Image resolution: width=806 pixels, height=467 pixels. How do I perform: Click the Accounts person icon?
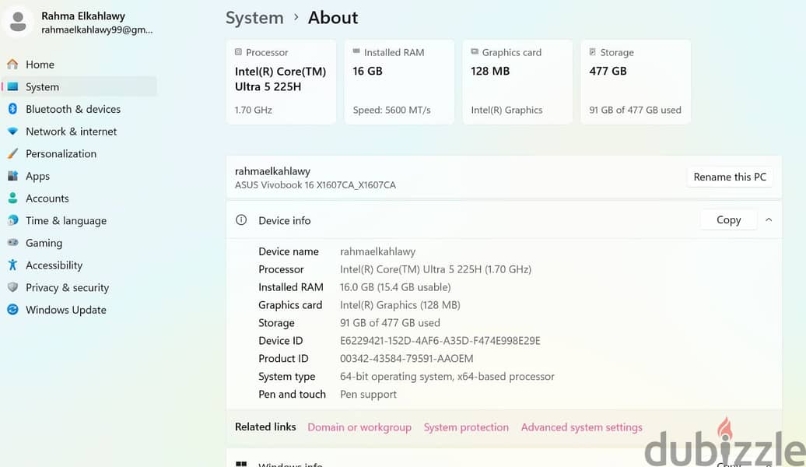point(13,198)
